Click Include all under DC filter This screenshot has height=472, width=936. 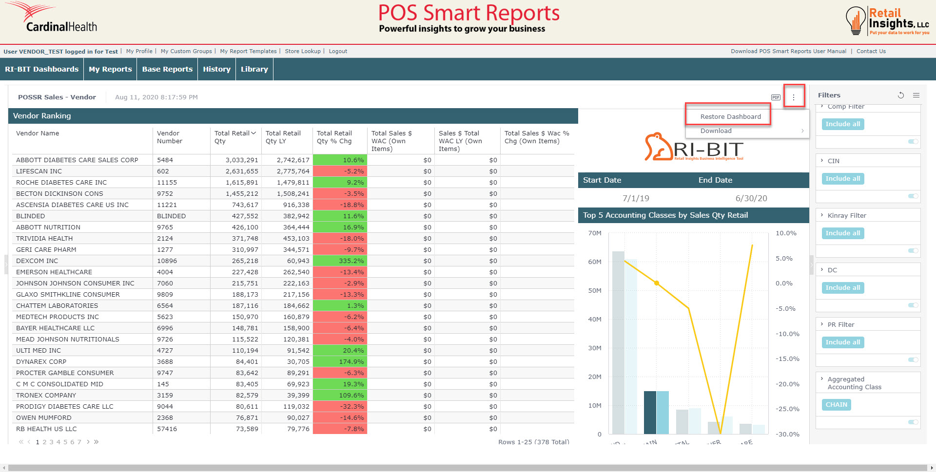pos(842,288)
